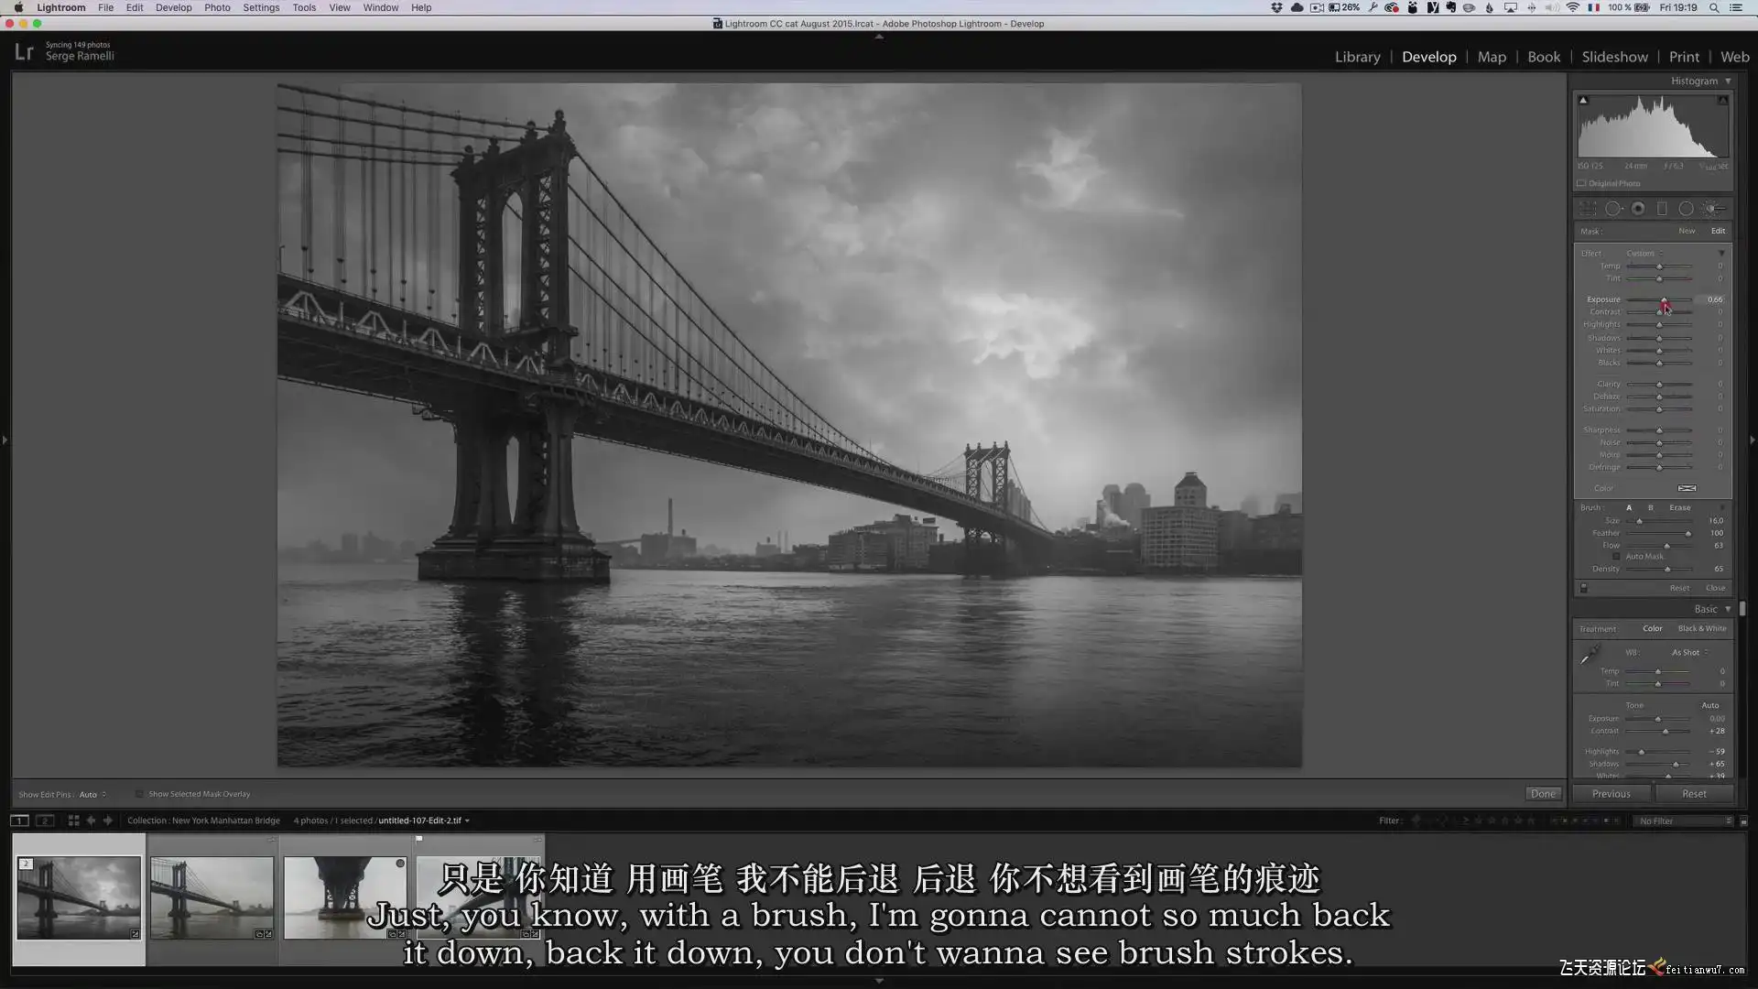This screenshot has height=989, width=1758.
Task: Switch to brush A
Action: (1629, 507)
